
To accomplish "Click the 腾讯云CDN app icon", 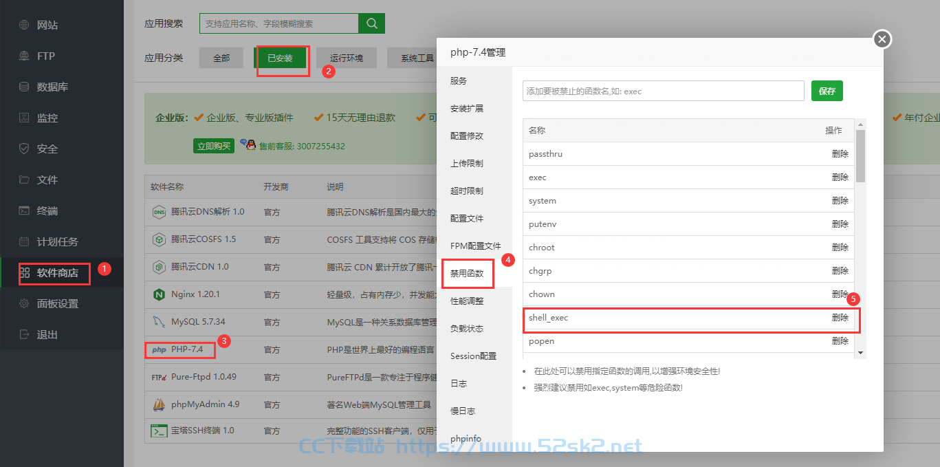I will [159, 267].
